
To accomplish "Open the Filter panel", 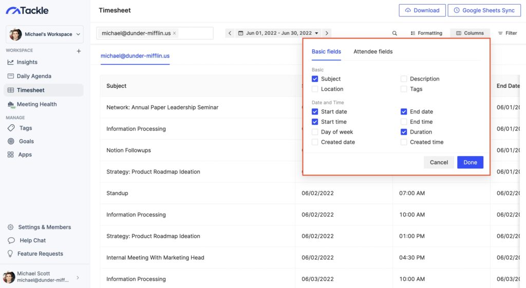I will [507, 33].
